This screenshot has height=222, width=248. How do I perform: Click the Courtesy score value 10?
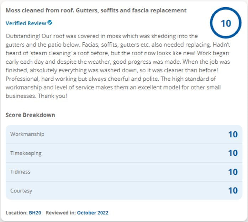[233, 191]
